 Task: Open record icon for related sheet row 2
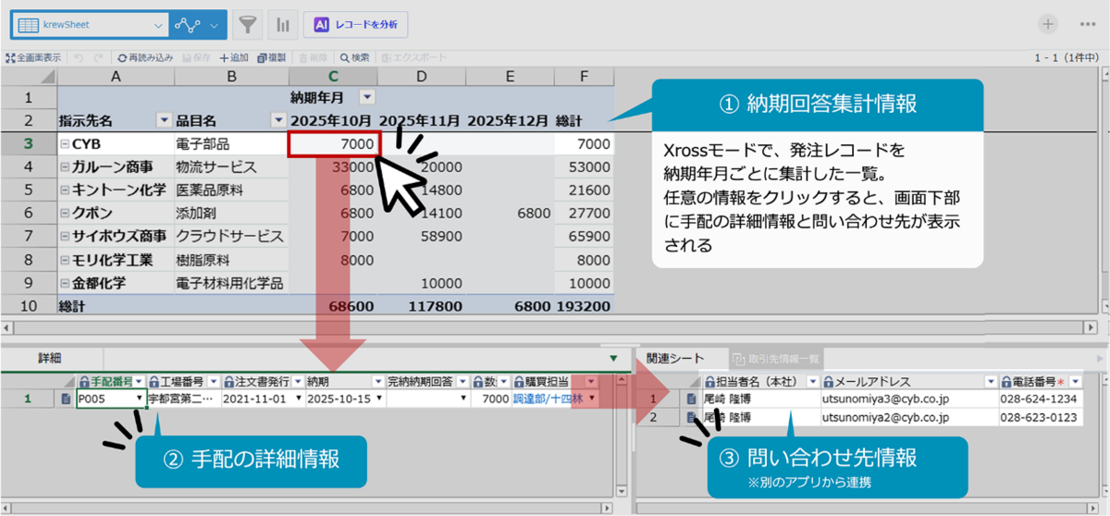click(691, 417)
